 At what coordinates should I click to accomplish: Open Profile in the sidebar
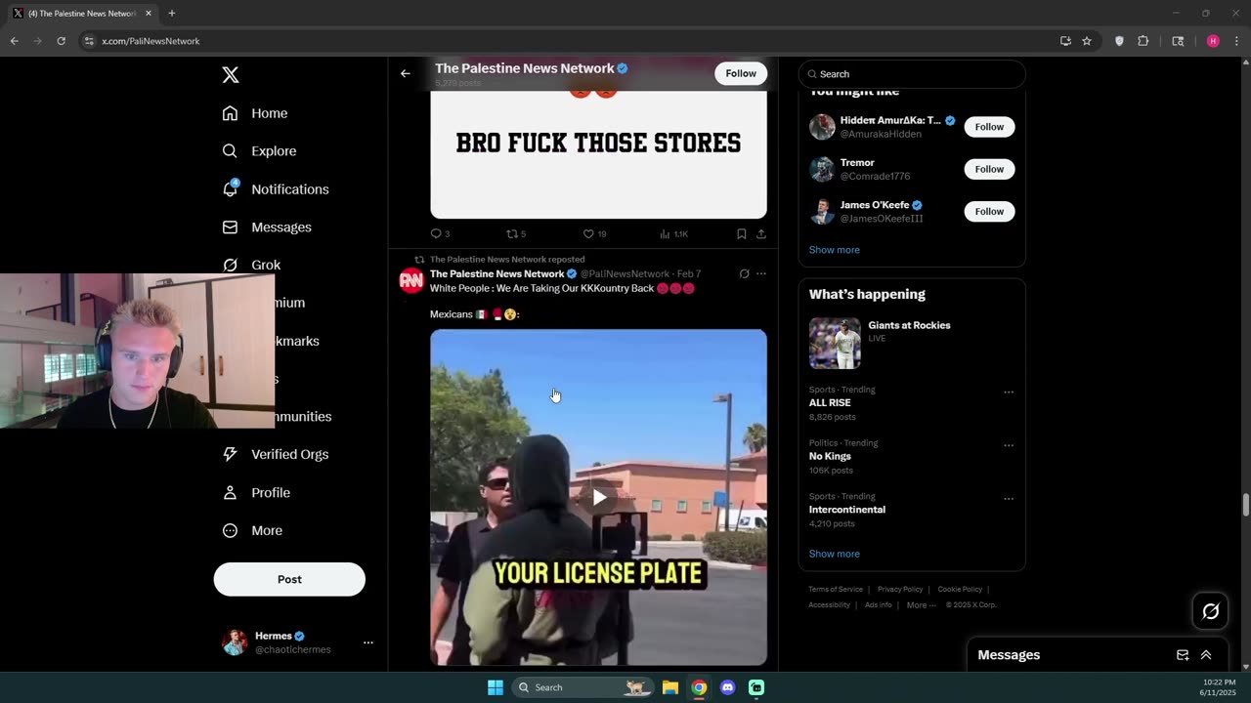point(256,493)
